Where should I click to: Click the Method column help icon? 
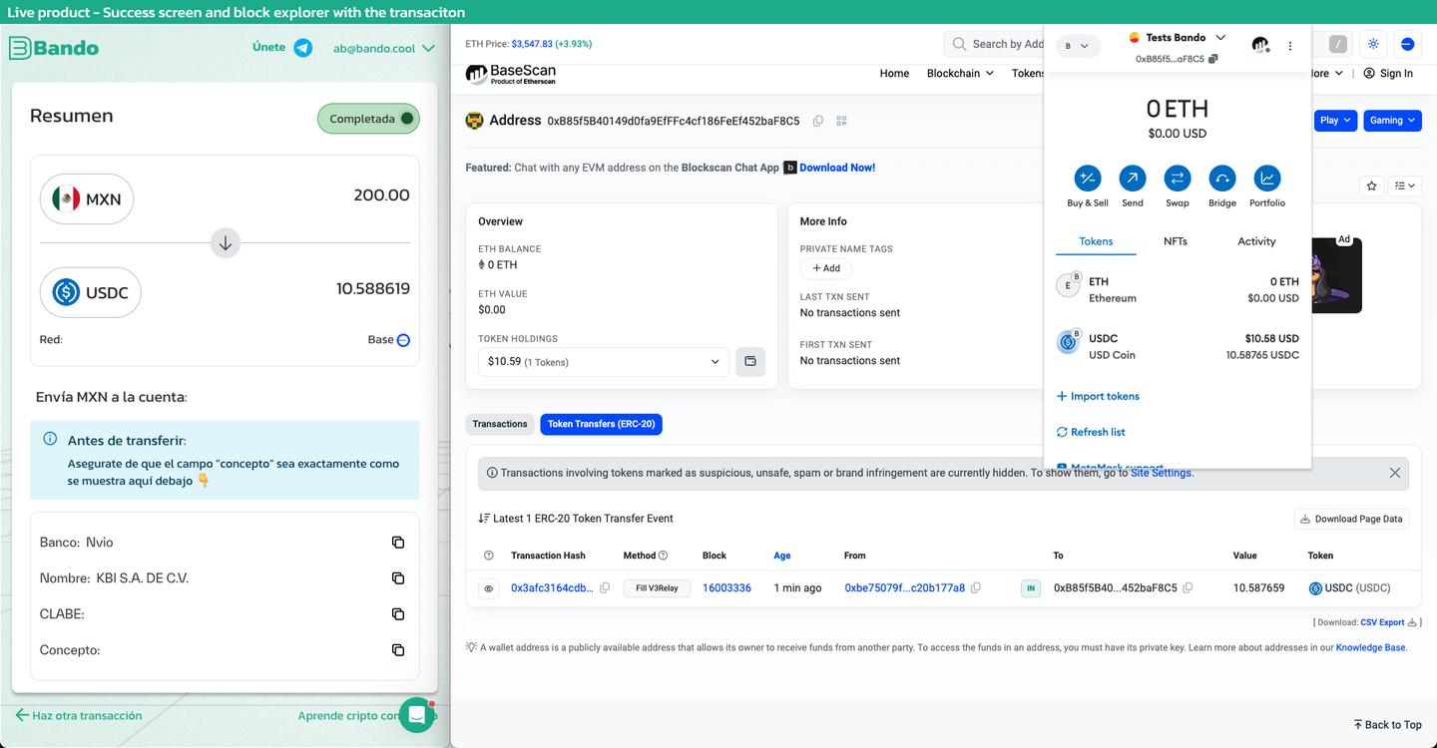tap(663, 556)
